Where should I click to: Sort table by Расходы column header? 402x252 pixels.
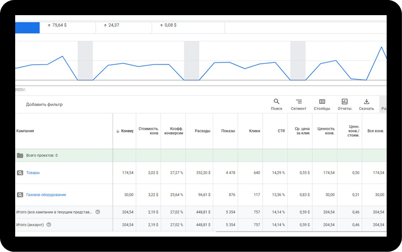pos(202,131)
